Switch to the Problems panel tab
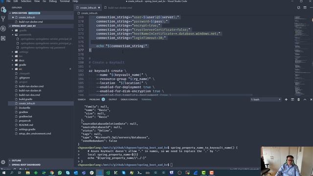This screenshot has height=176, width=313. pos(94,99)
